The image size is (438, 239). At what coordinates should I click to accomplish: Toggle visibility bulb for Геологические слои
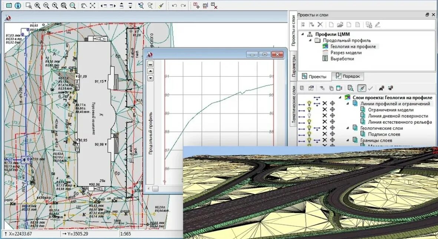coord(309,128)
